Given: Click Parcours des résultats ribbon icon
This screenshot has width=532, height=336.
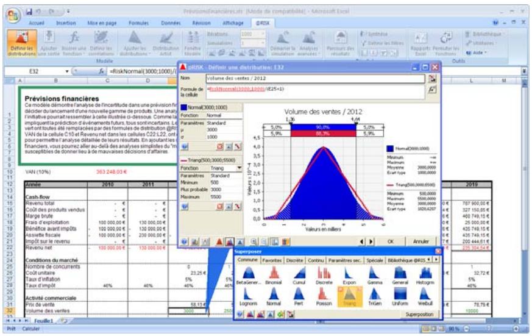Looking at the screenshot, I should coord(340,38).
